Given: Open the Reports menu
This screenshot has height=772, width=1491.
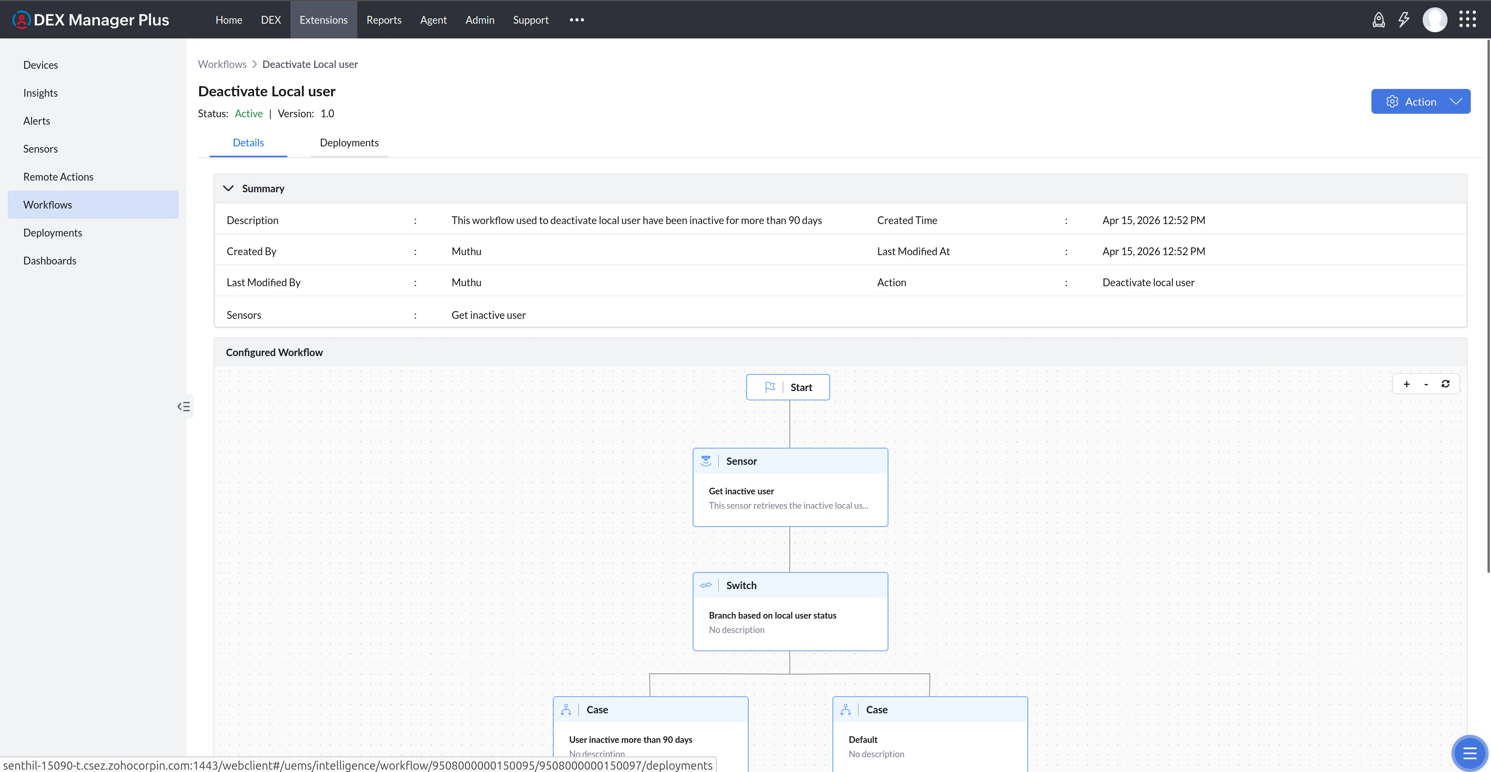Looking at the screenshot, I should coord(384,20).
